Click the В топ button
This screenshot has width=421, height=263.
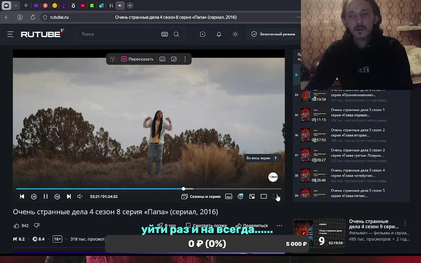pyautogui.click(x=166, y=225)
